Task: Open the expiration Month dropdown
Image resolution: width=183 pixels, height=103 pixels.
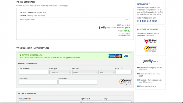Action: tap(85, 73)
